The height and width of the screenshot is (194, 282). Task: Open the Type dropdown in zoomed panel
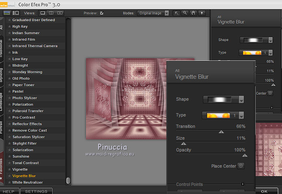pos(241,116)
